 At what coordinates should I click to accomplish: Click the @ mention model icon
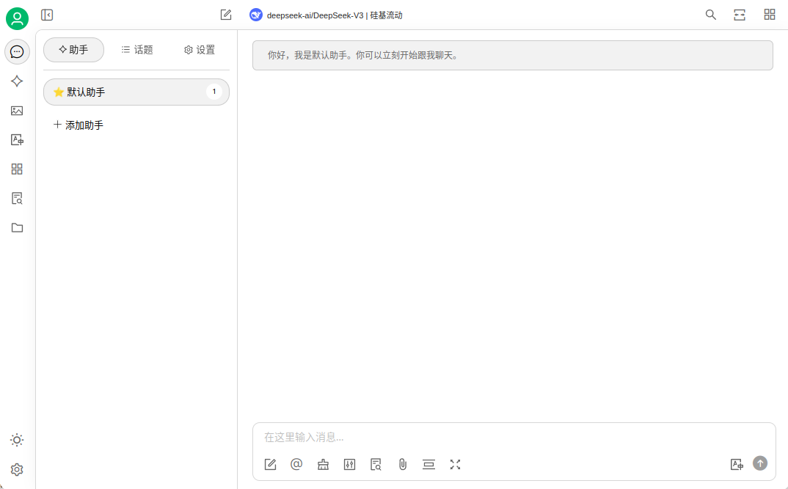tap(296, 464)
